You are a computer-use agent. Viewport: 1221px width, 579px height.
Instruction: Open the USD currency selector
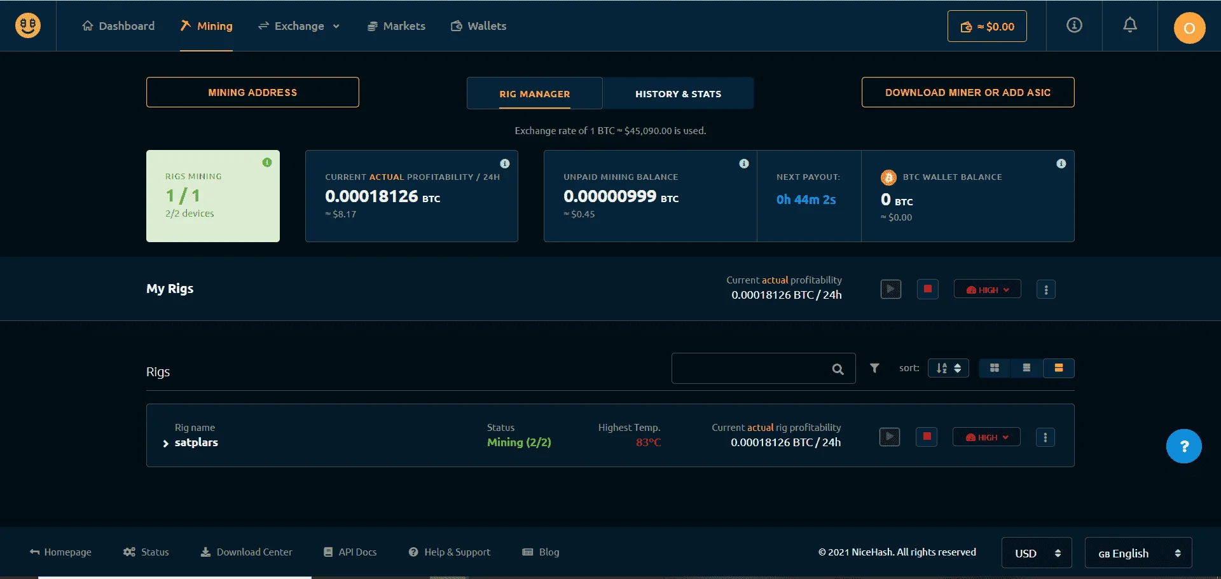pyautogui.click(x=1037, y=553)
